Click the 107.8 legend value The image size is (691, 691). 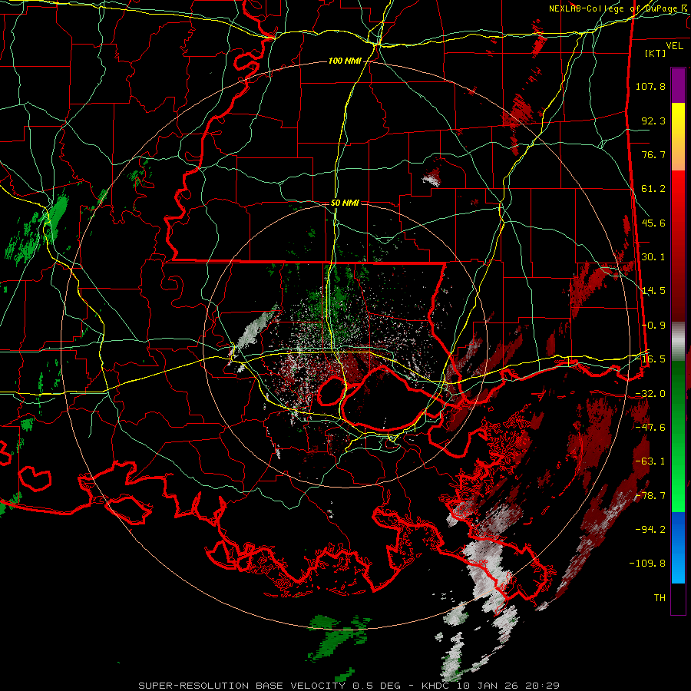point(650,86)
